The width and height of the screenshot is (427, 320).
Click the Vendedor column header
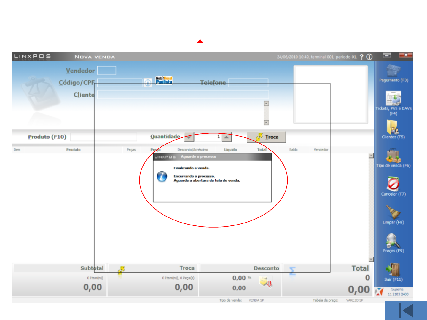(321, 150)
